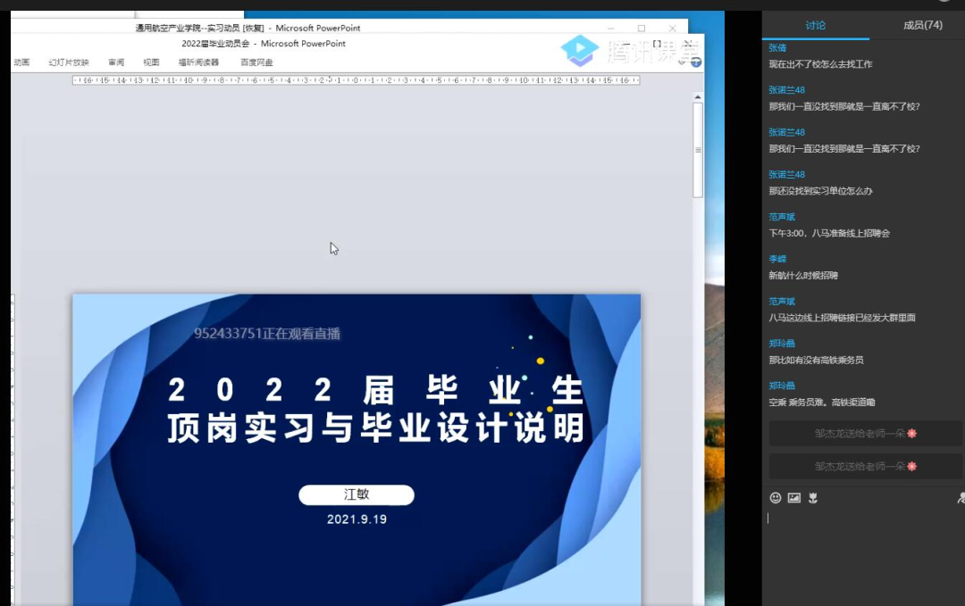Open the emoji picker in chat
Screen dimensions: 965x606
click(x=776, y=498)
